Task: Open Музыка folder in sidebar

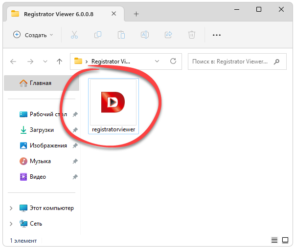Action: 35,161
